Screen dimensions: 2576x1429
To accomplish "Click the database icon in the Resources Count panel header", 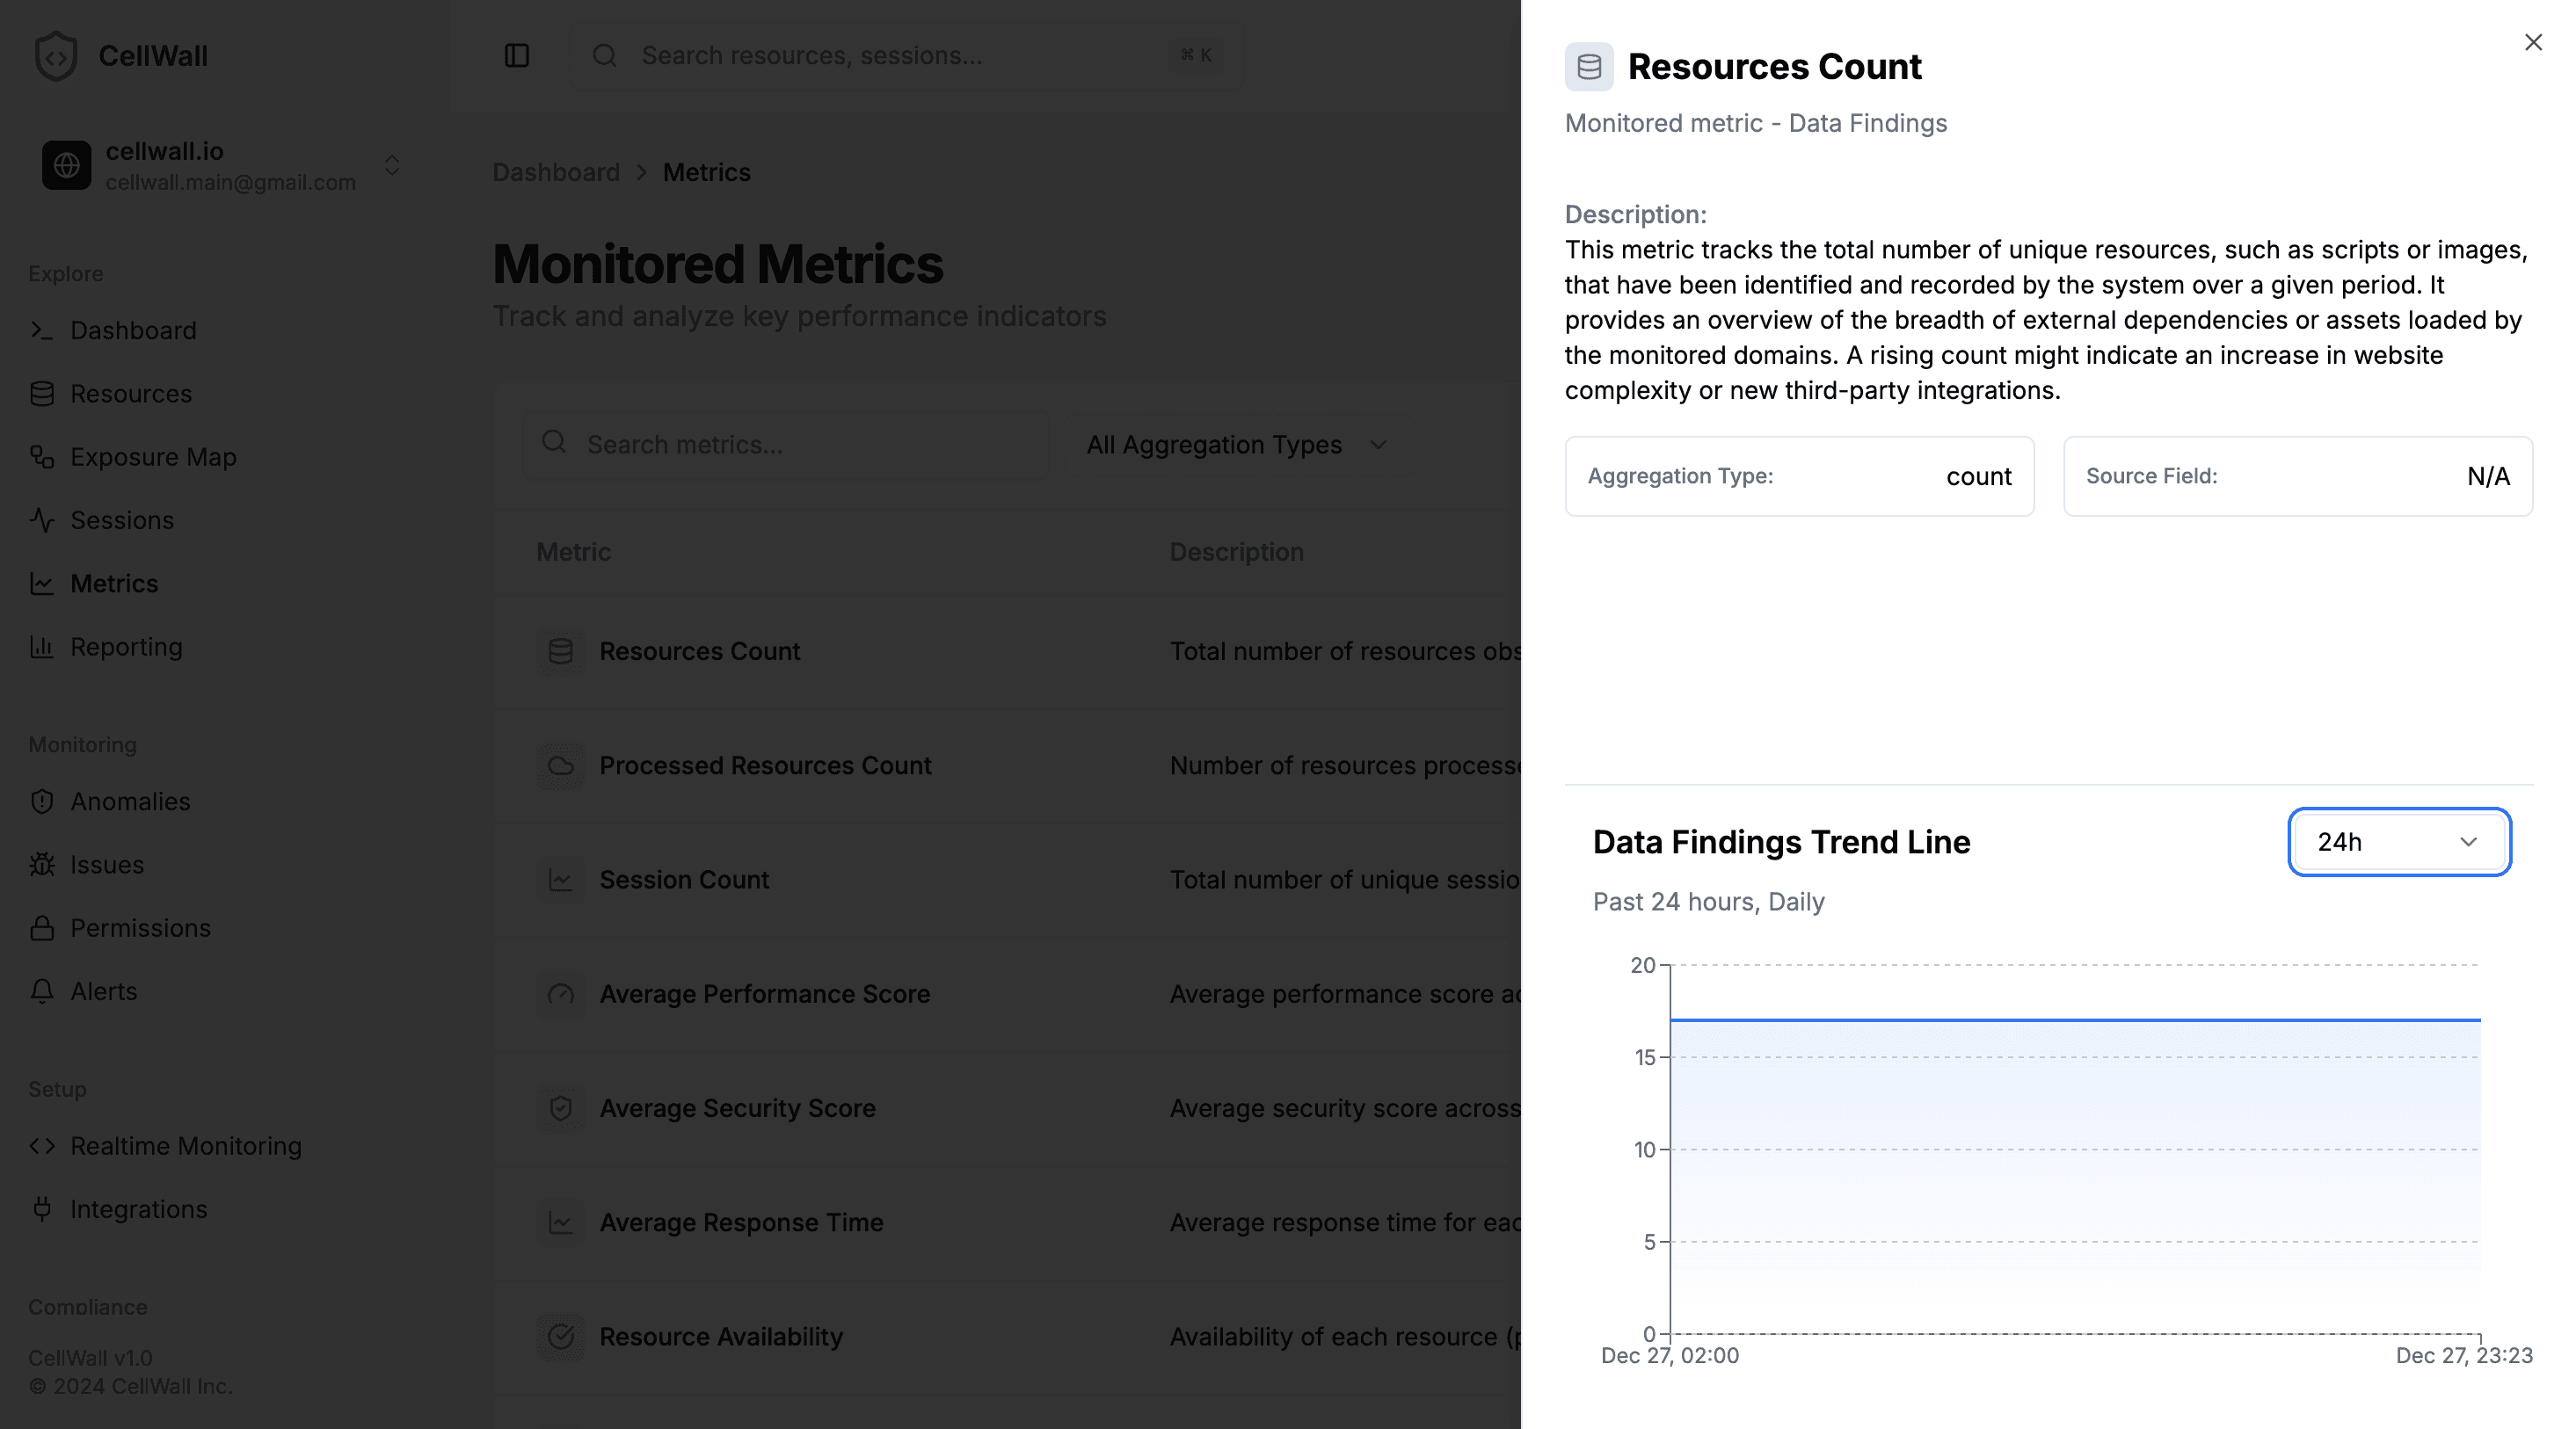I will coord(1589,67).
